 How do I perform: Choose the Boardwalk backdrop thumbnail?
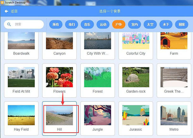coord(21,41)
